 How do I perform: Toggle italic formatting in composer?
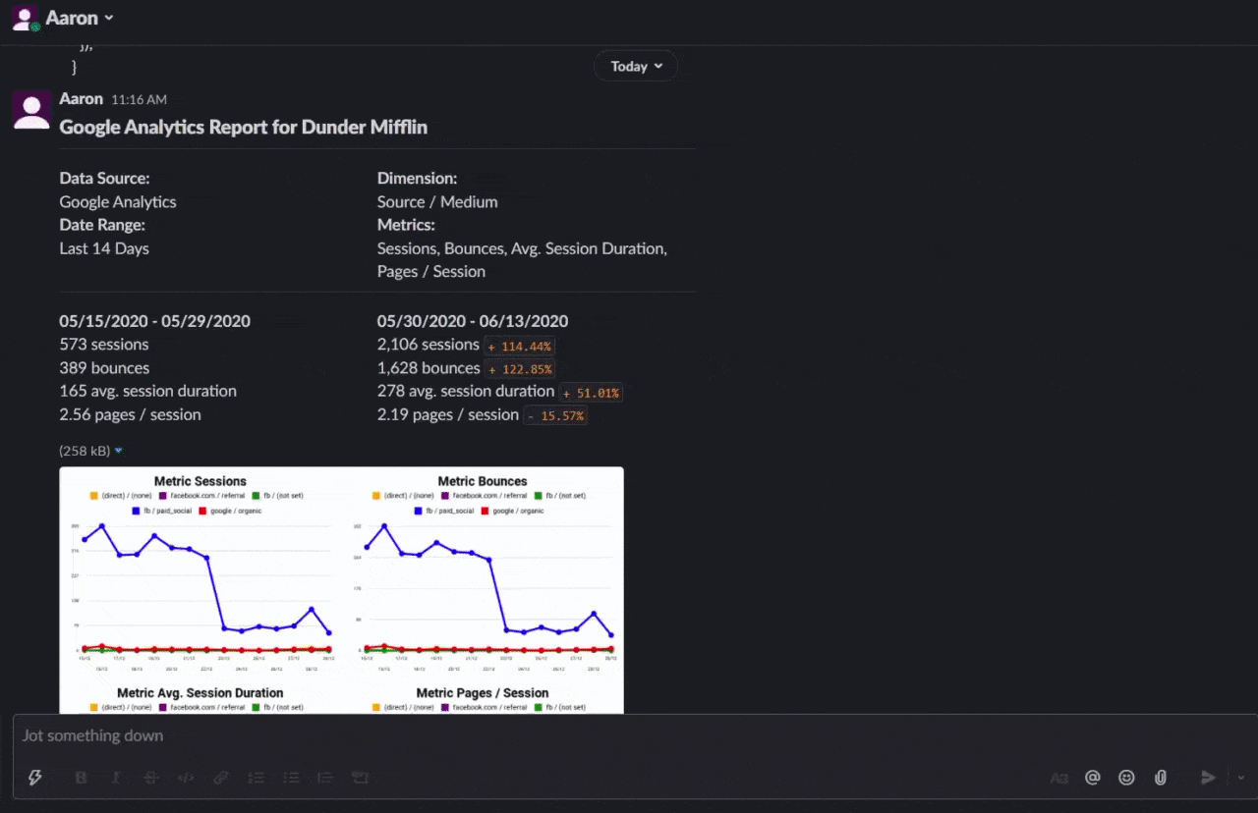[x=116, y=778]
